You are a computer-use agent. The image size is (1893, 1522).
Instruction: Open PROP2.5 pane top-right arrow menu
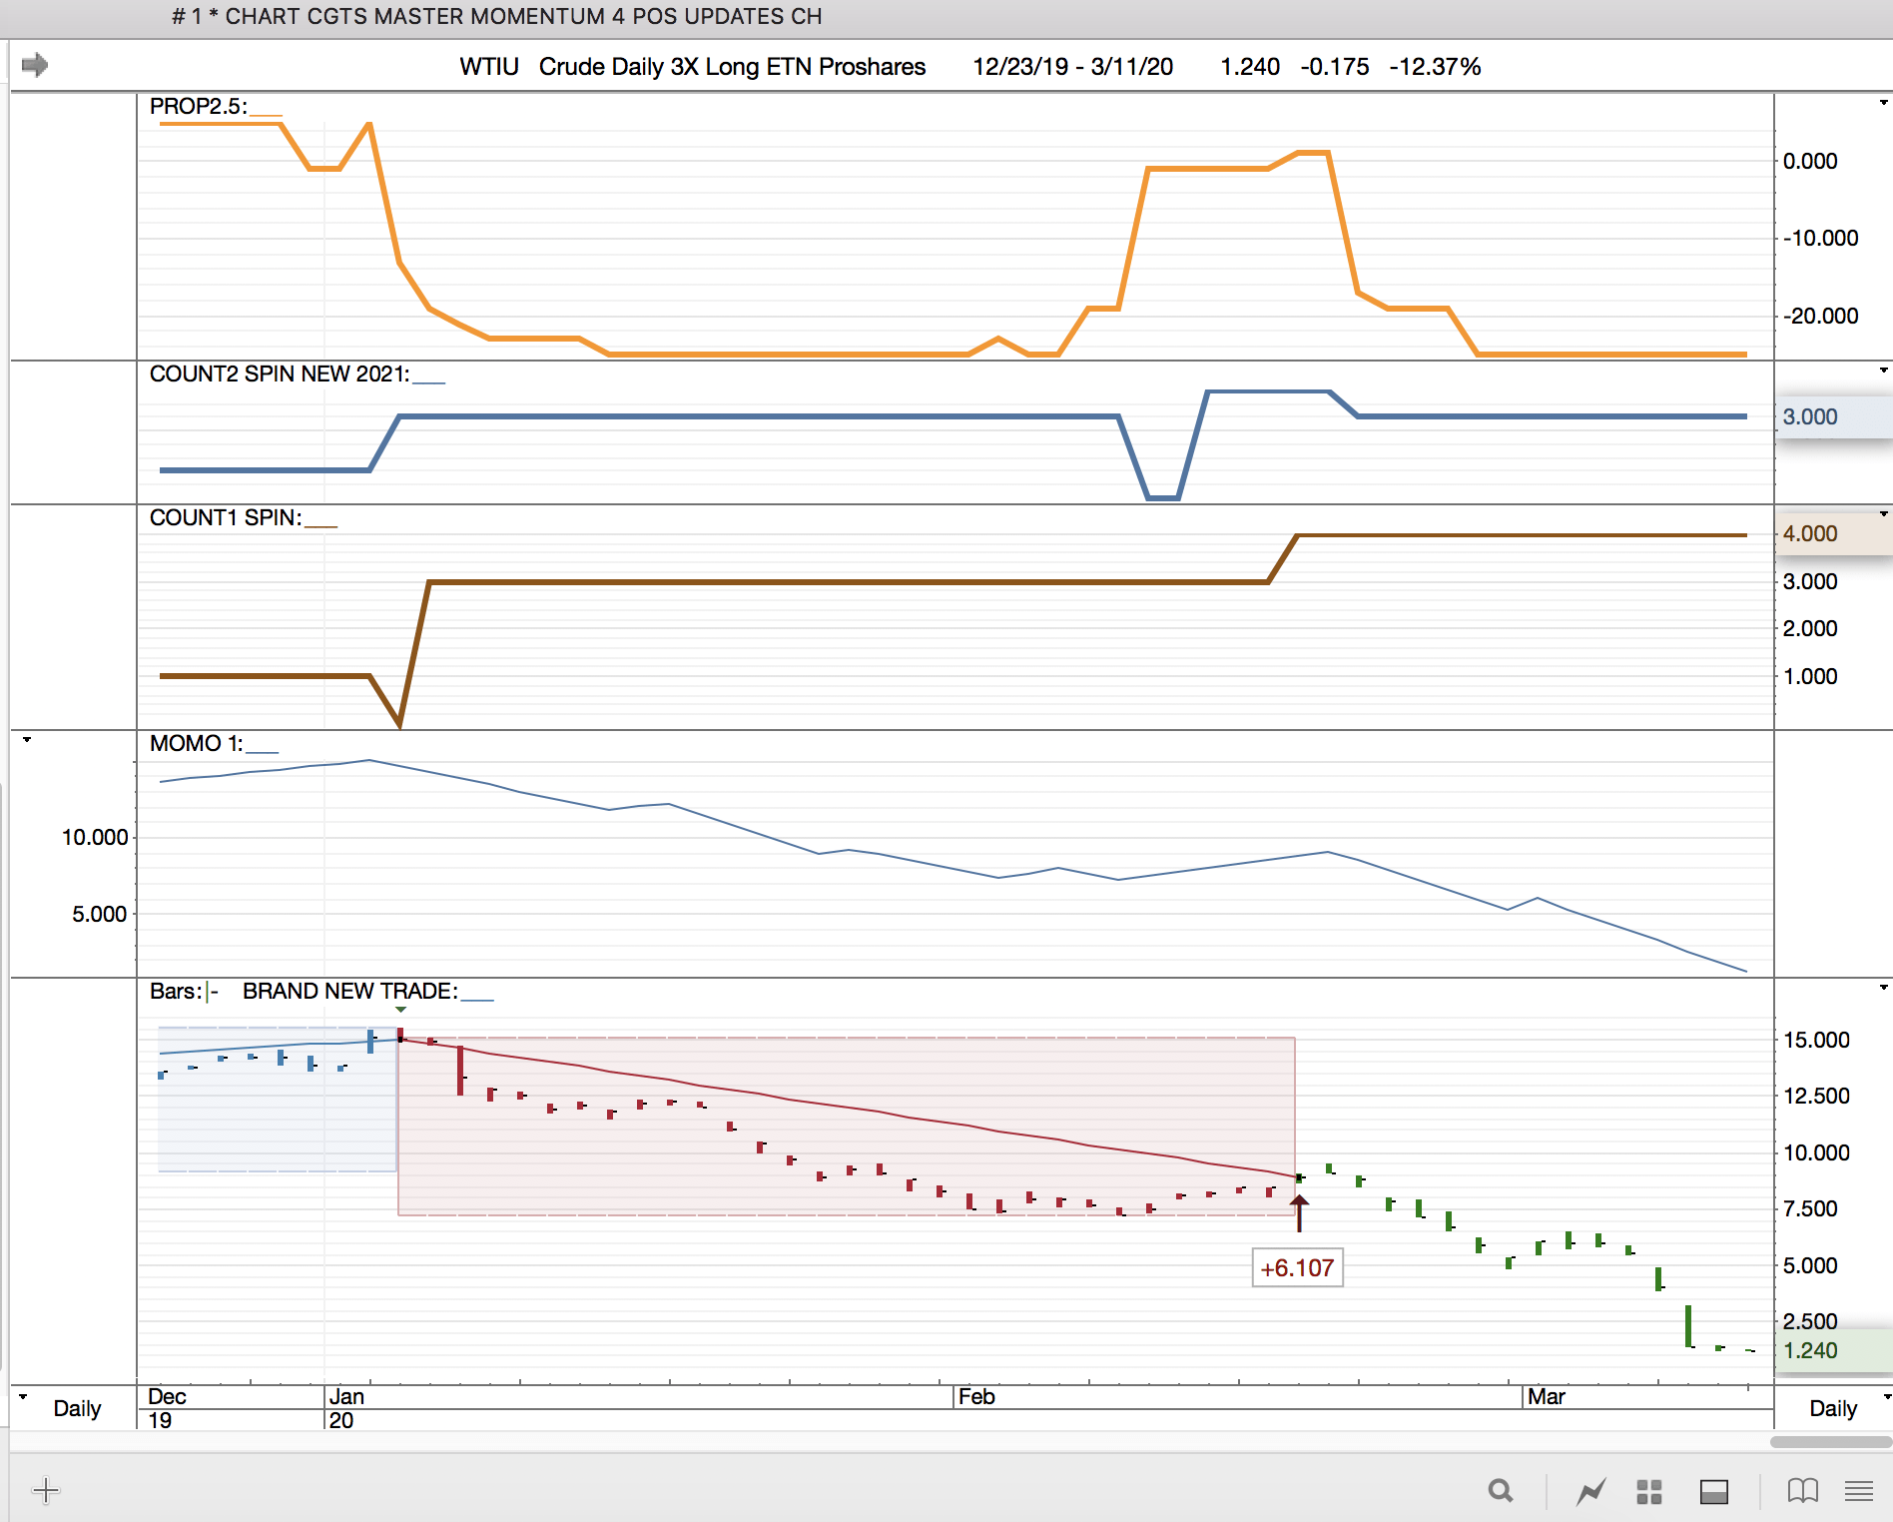1883,103
